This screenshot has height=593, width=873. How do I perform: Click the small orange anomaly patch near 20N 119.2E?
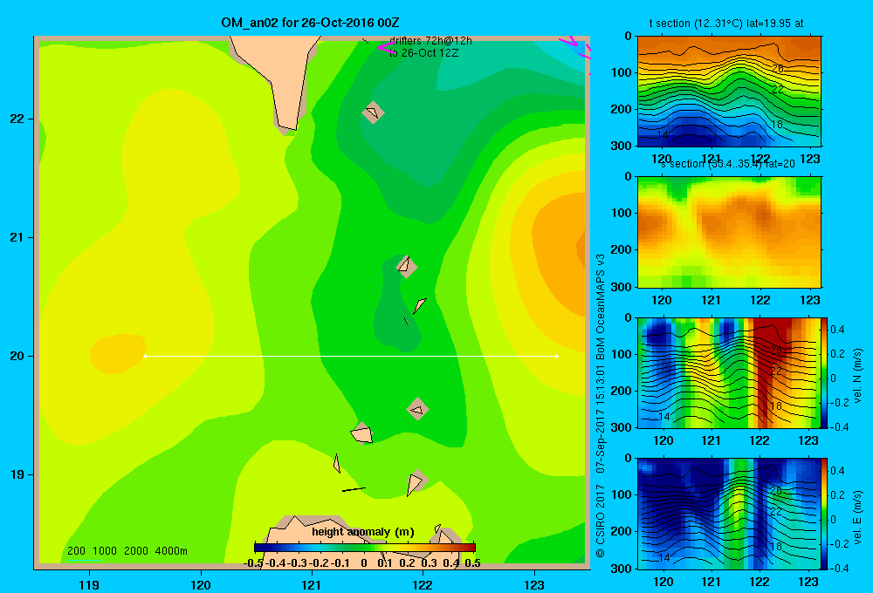(x=118, y=354)
